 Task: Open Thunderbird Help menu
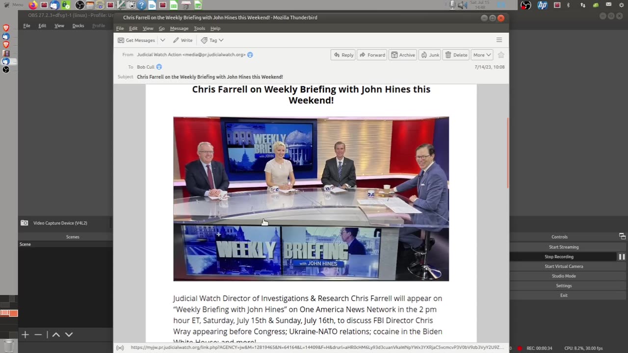pyautogui.click(x=215, y=28)
